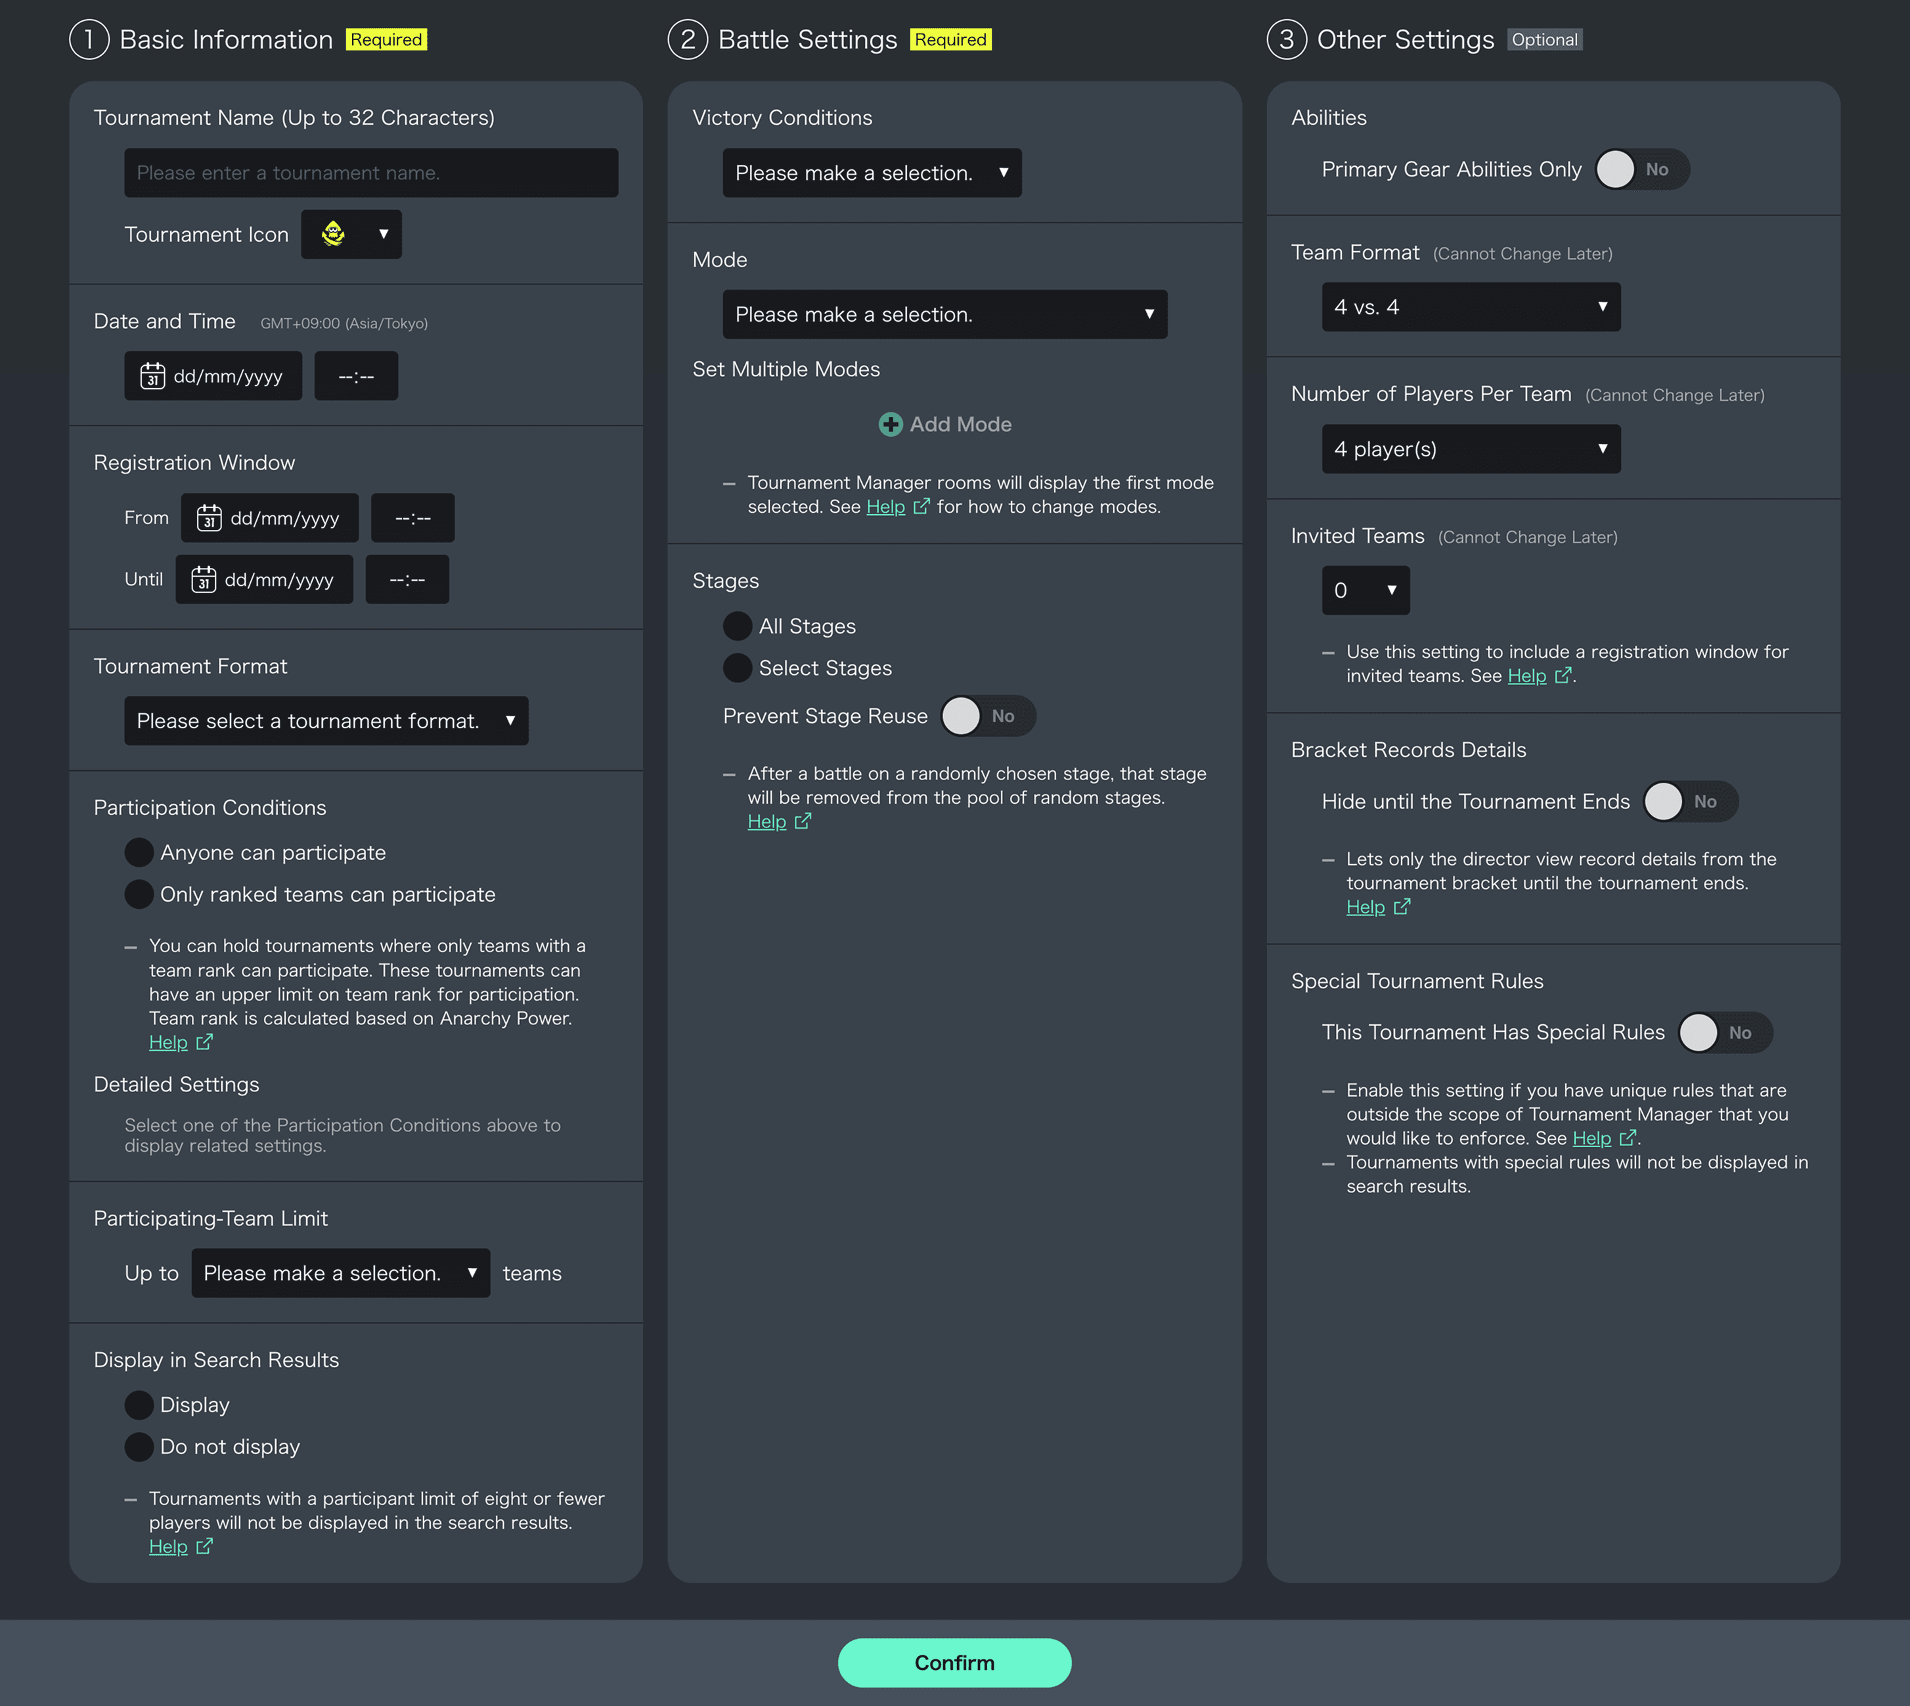Screen dimensions: 1910x1706
Task: Select Do not display radio option
Action: (x=139, y=1447)
